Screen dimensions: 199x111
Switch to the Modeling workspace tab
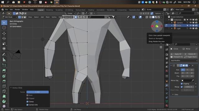click(x=49, y=10)
